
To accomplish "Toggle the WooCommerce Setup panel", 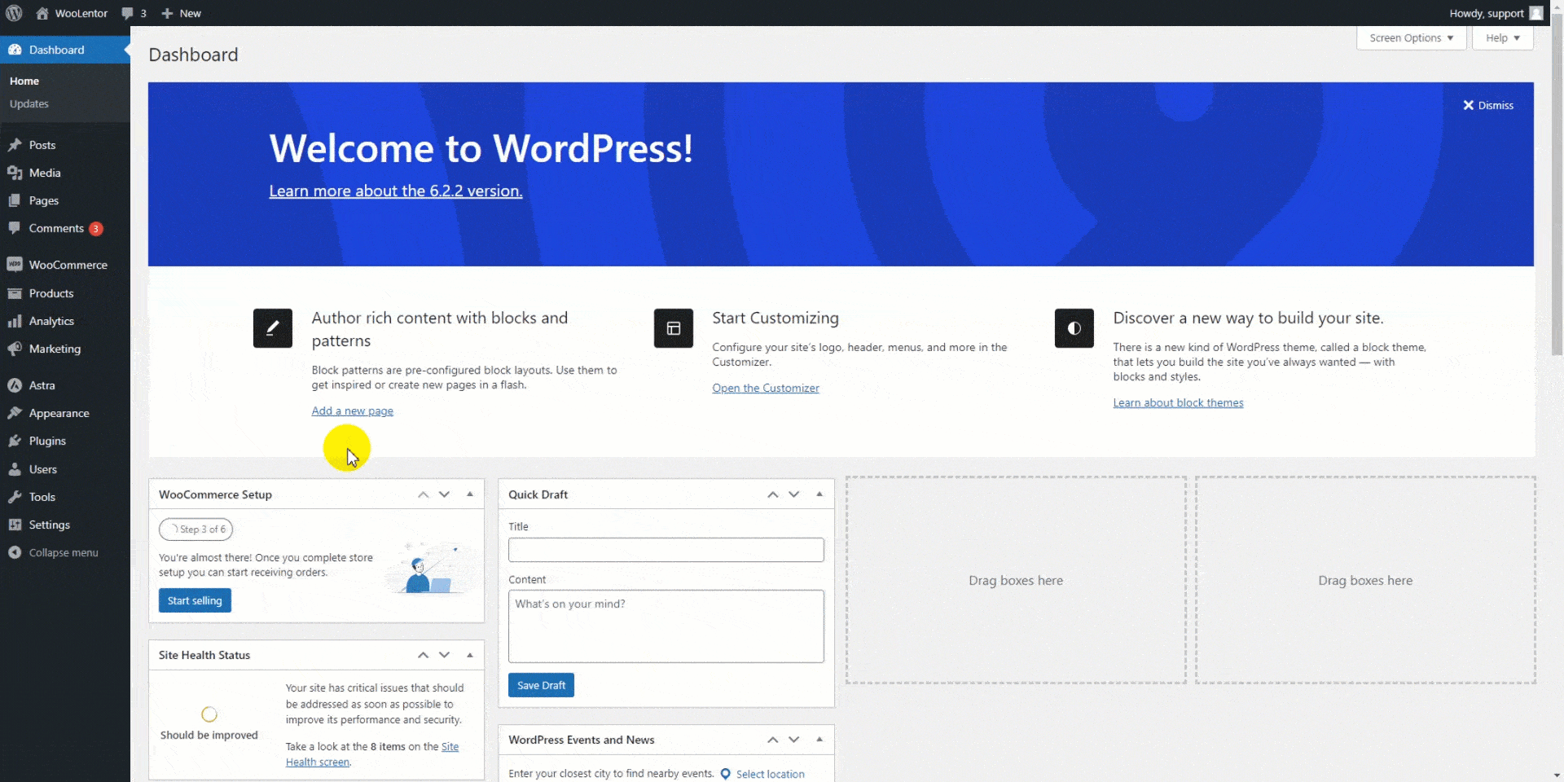I will [470, 494].
